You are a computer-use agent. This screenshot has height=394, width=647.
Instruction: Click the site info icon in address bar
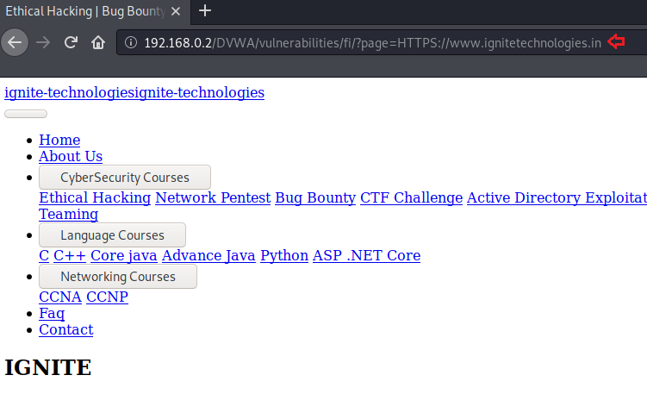point(130,42)
